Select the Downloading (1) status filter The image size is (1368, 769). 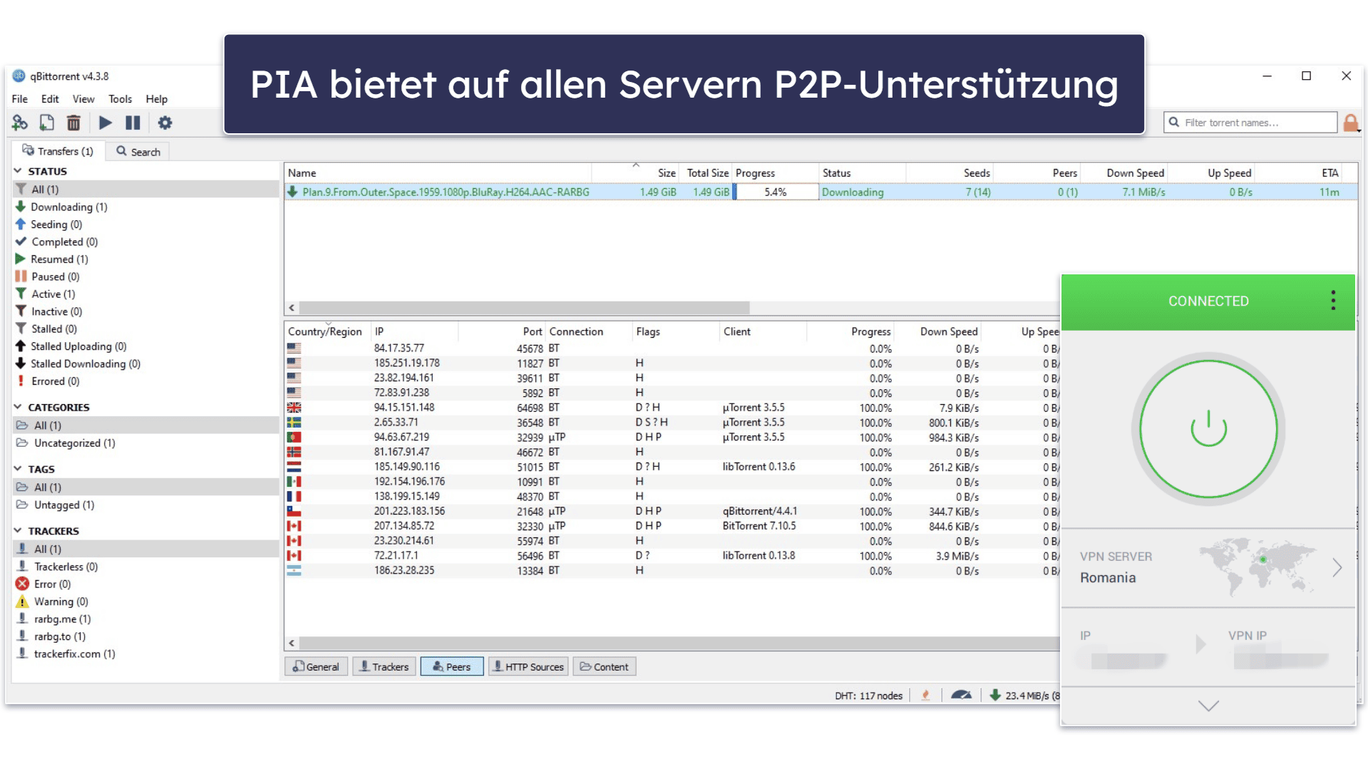point(68,207)
